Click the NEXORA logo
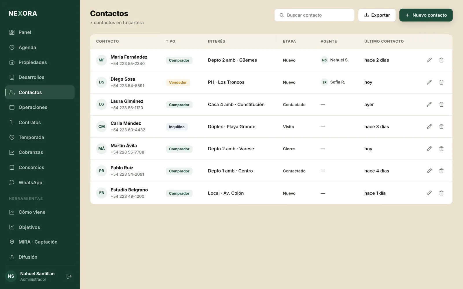The width and height of the screenshot is (463, 289). coord(23,14)
